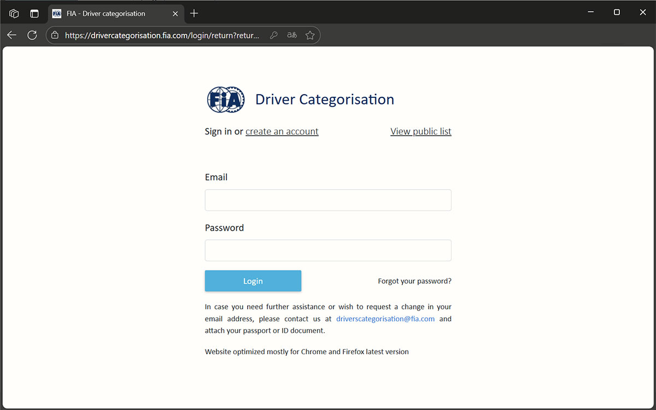This screenshot has width=656, height=410.
Task: Click Forgot your password? link
Action: (415, 281)
